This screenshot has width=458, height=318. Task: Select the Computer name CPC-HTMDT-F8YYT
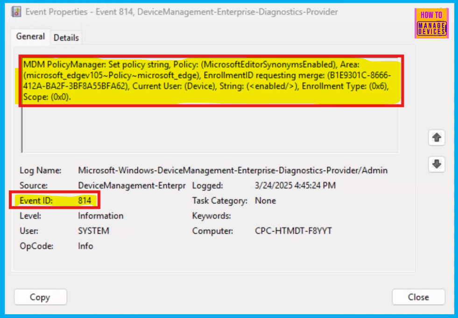pos(293,231)
